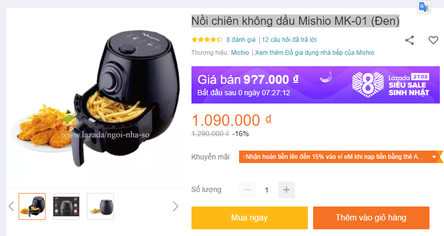Open 12 câu hỏi đã trả lời link

click(289, 40)
